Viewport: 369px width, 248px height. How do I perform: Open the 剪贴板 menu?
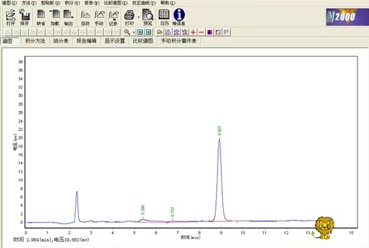[50, 3]
